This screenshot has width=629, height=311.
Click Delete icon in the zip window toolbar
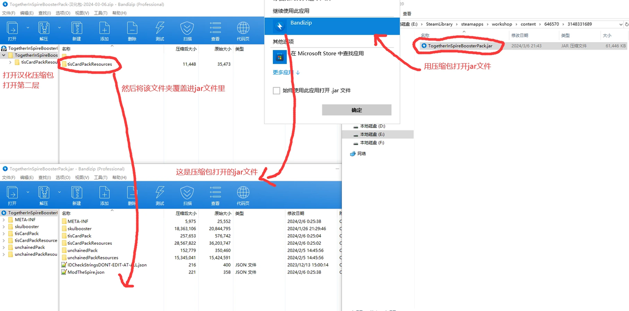click(x=132, y=28)
